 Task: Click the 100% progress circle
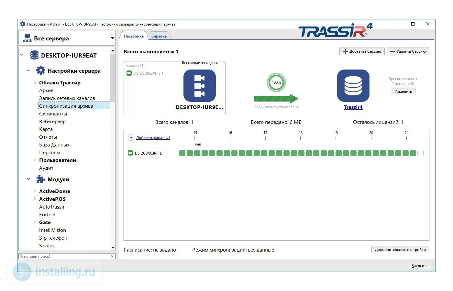pyautogui.click(x=276, y=82)
